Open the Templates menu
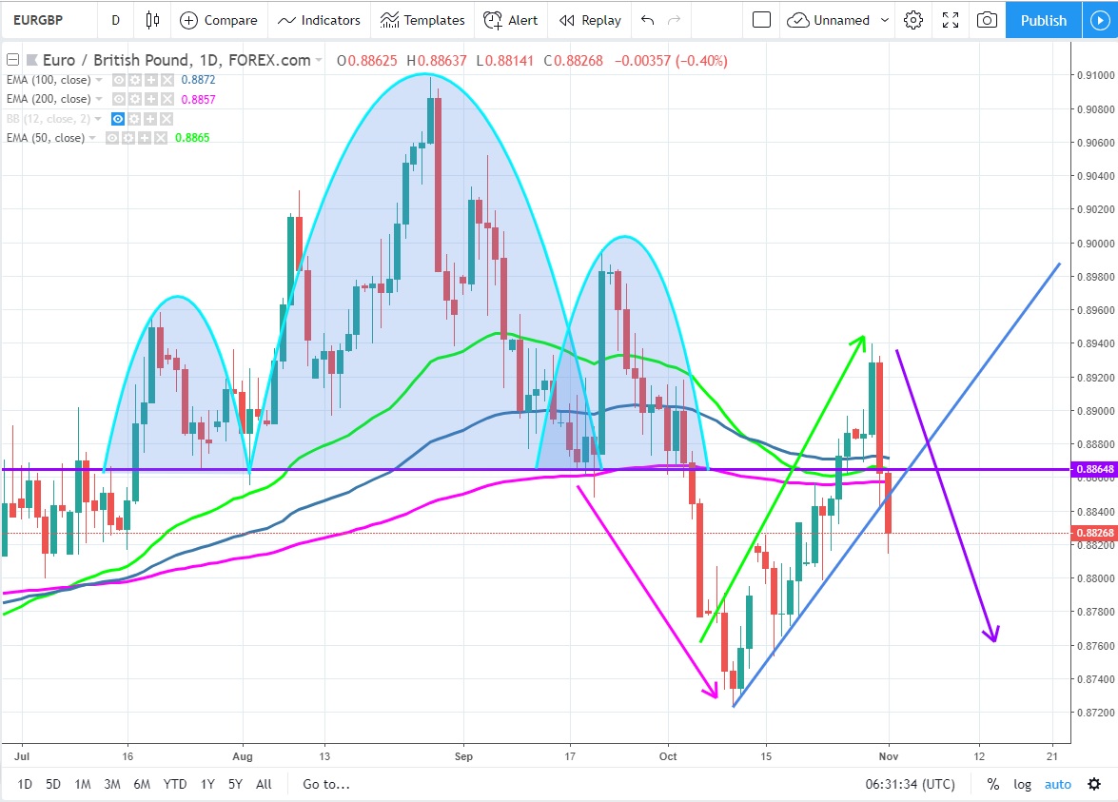This screenshot has height=802, width=1118. click(x=422, y=20)
